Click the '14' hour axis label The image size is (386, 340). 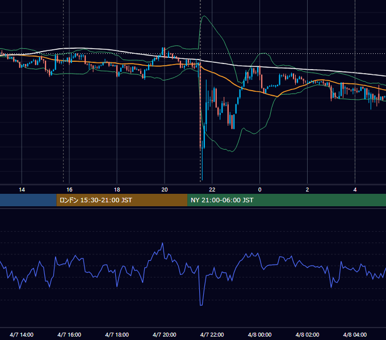click(x=22, y=190)
